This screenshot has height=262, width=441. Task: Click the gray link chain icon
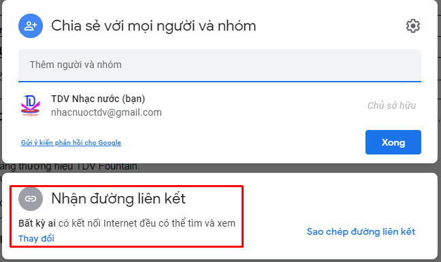pos(31,199)
